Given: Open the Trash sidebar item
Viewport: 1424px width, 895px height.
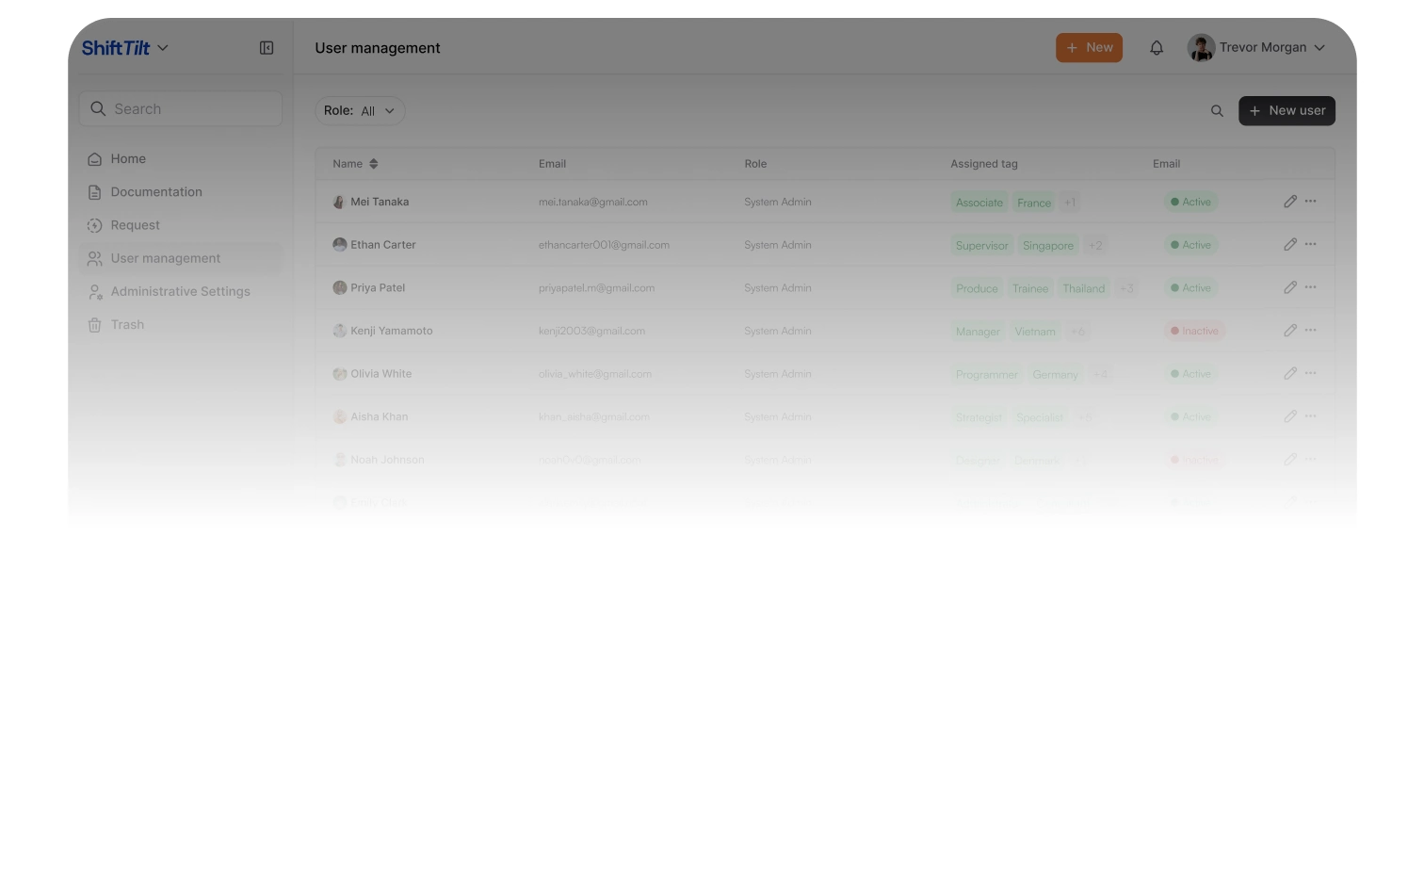Looking at the screenshot, I should point(127,325).
